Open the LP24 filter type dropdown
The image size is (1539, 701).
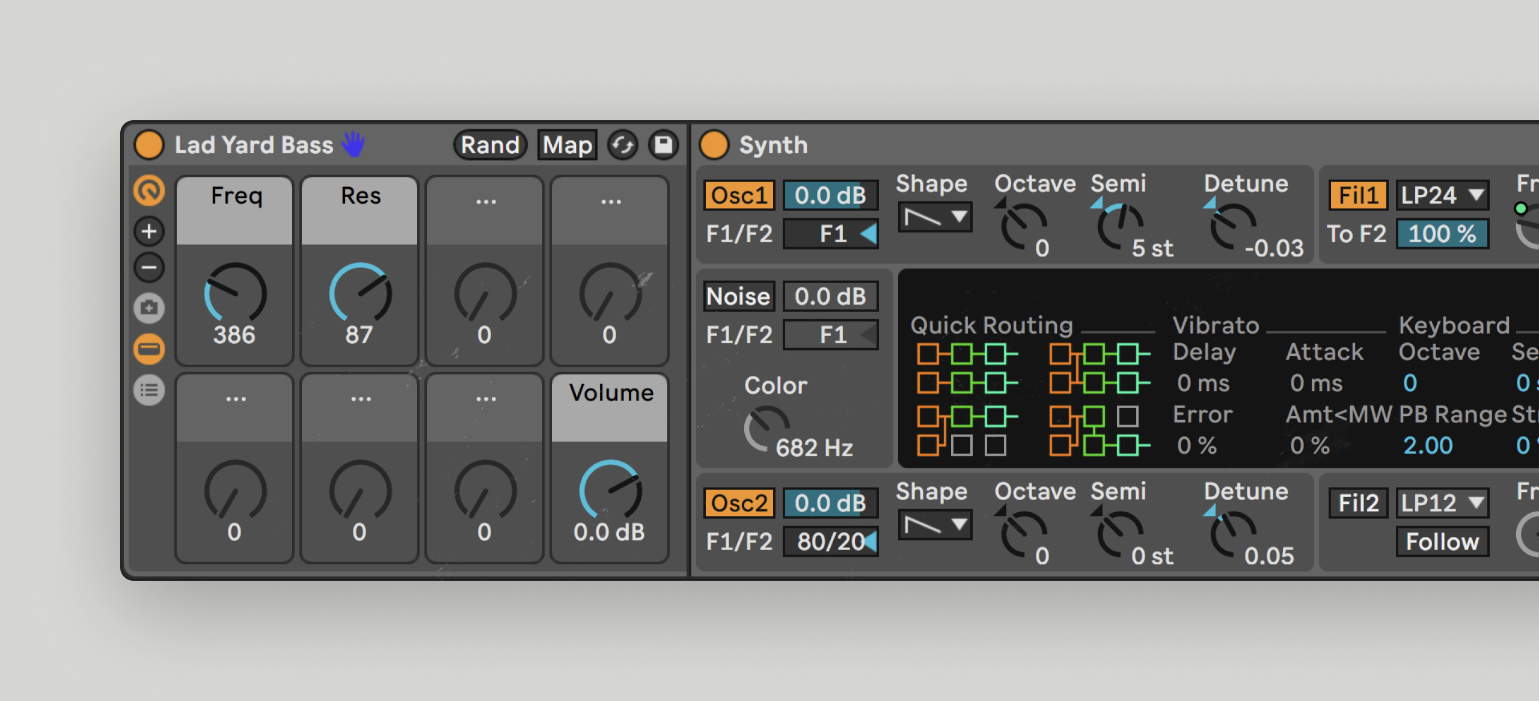tap(1442, 195)
